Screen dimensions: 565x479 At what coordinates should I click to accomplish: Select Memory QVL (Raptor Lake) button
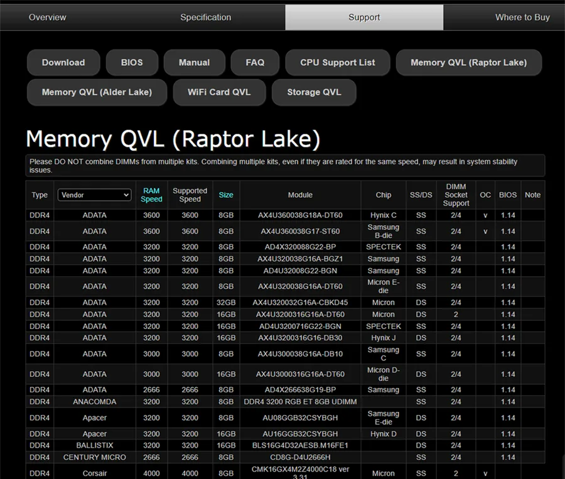(x=468, y=62)
